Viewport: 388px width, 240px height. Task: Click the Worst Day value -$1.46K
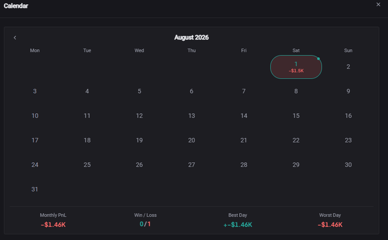click(330, 225)
